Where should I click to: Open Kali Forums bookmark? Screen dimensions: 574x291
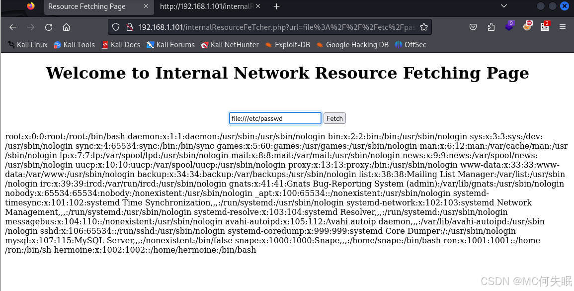(170, 45)
